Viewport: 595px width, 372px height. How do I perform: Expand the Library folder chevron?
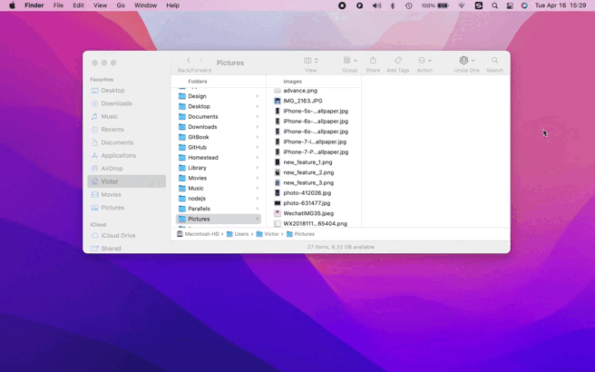tap(258, 168)
